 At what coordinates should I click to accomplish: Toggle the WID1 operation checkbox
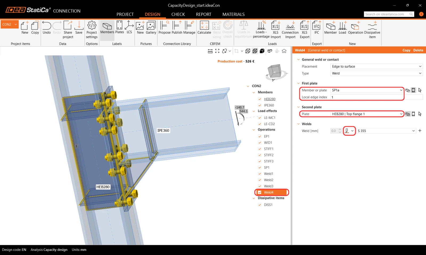coord(260,143)
